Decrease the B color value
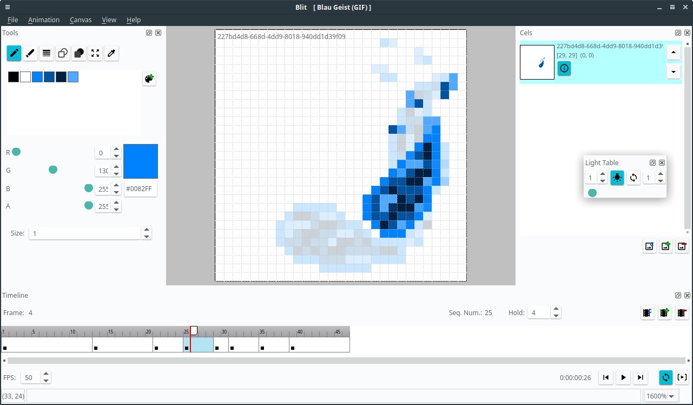 (x=116, y=192)
